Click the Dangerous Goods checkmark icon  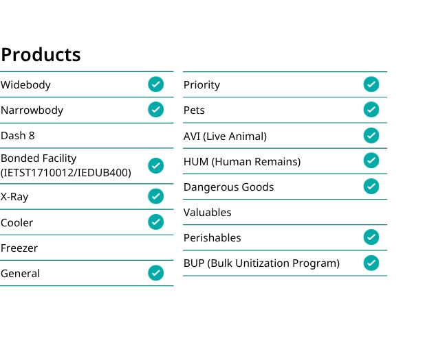tap(371, 187)
